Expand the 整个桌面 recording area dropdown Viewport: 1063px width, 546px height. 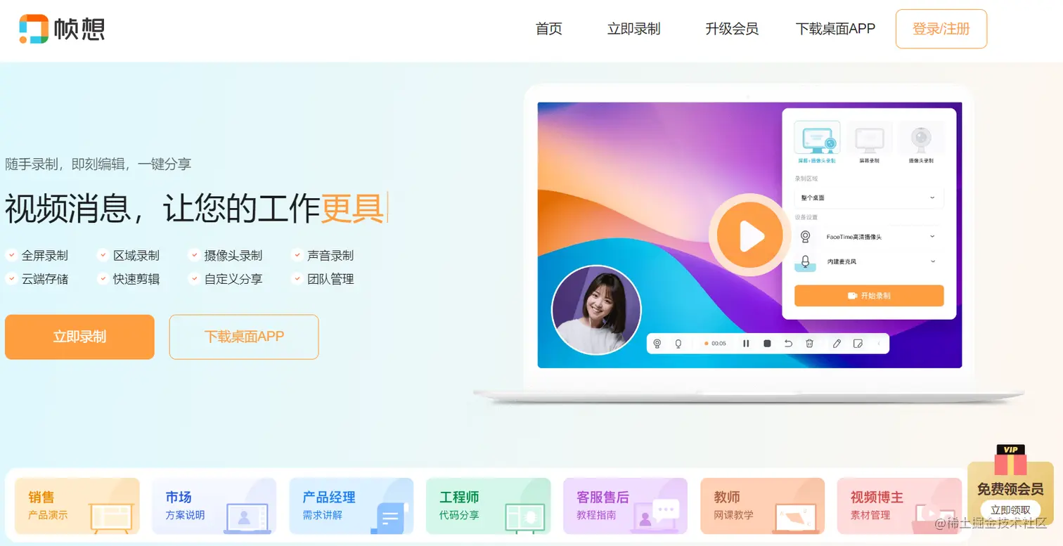[x=869, y=197]
